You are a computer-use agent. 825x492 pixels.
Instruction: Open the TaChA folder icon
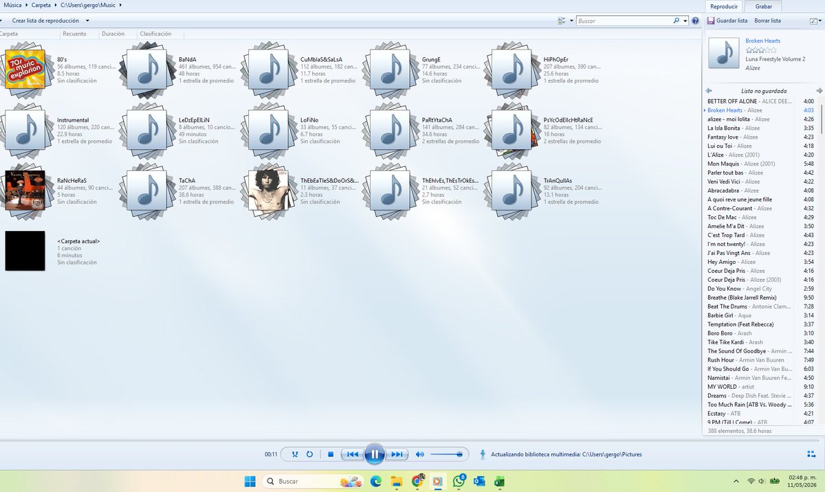[x=146, y=190]
